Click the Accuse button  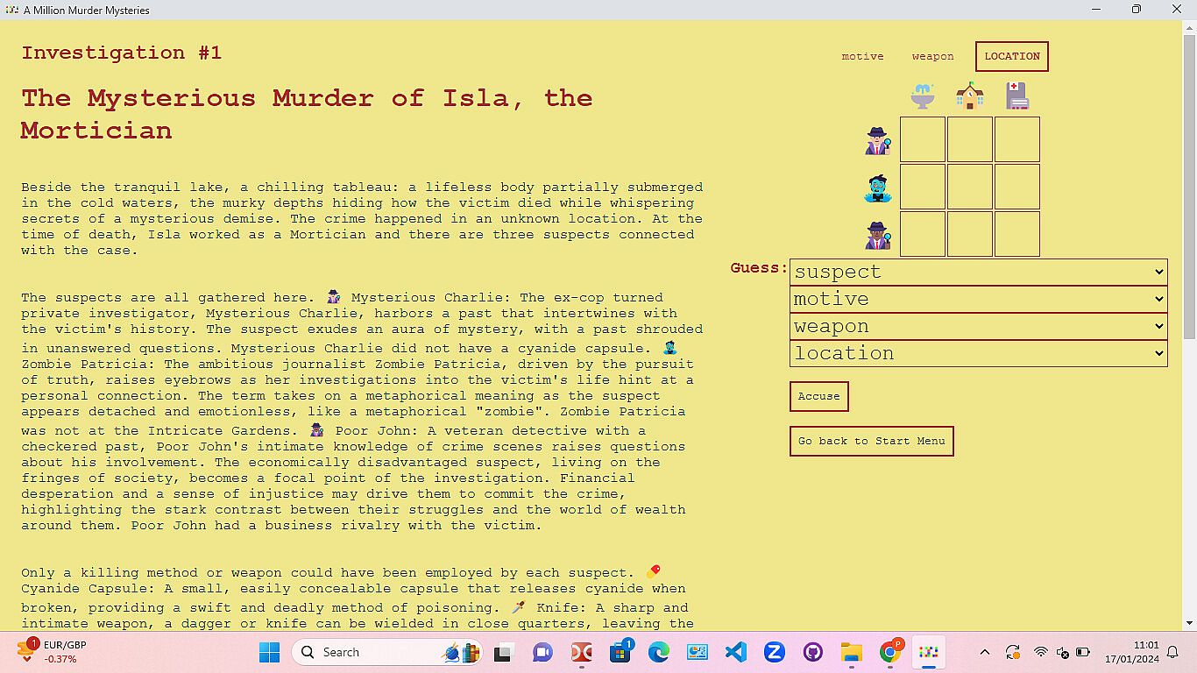coord(818,396)
